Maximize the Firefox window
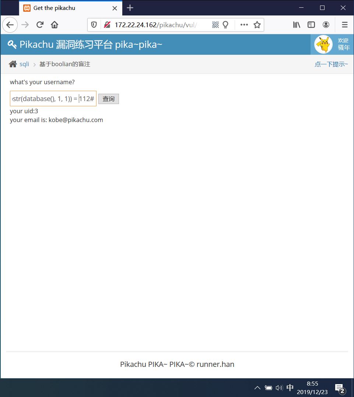Screen dimensions: 354x397 click(x=322, y=8)
